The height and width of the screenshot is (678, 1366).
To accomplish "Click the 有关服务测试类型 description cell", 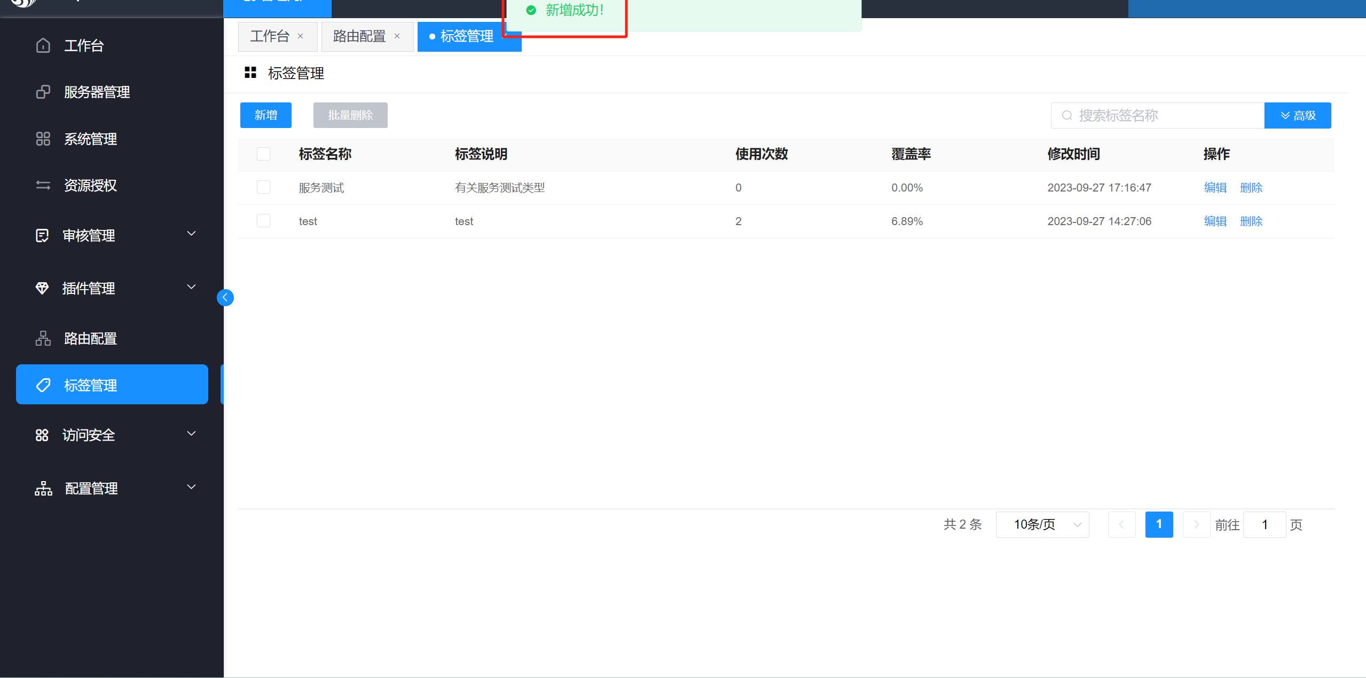I will pos(500,188).
